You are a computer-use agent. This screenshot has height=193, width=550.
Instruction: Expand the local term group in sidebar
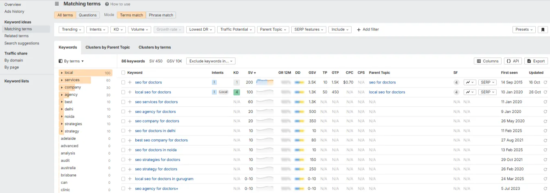coord(62,73)
